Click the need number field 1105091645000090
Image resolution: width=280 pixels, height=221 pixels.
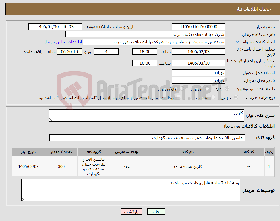pos(198,27)
